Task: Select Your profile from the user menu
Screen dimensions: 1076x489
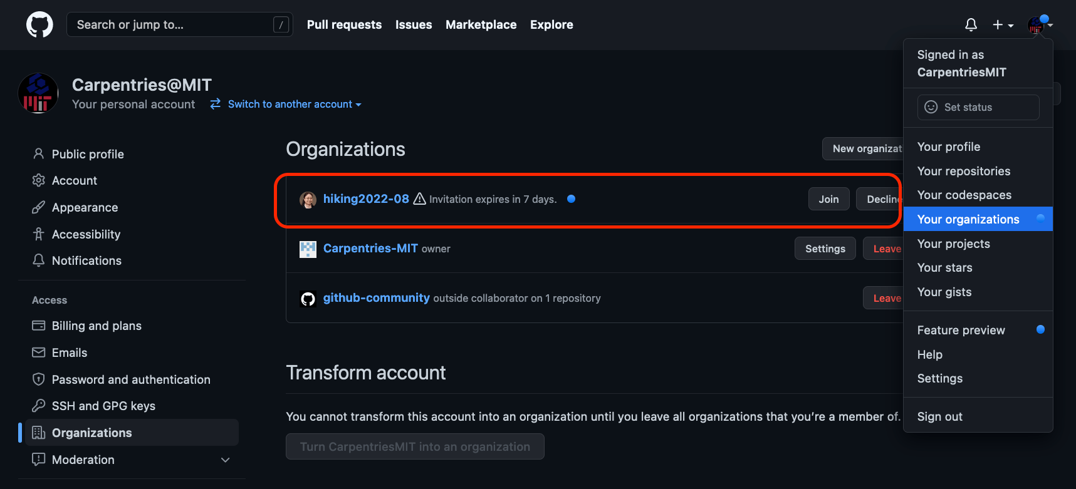Action: (x=978, y=147)
